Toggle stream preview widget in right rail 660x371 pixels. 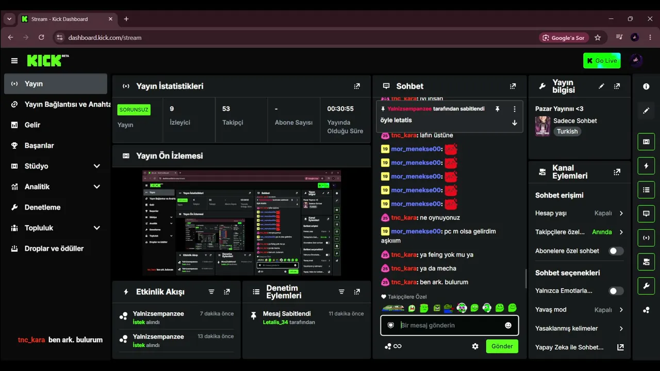pyautogui.click(x=646, y=142)
